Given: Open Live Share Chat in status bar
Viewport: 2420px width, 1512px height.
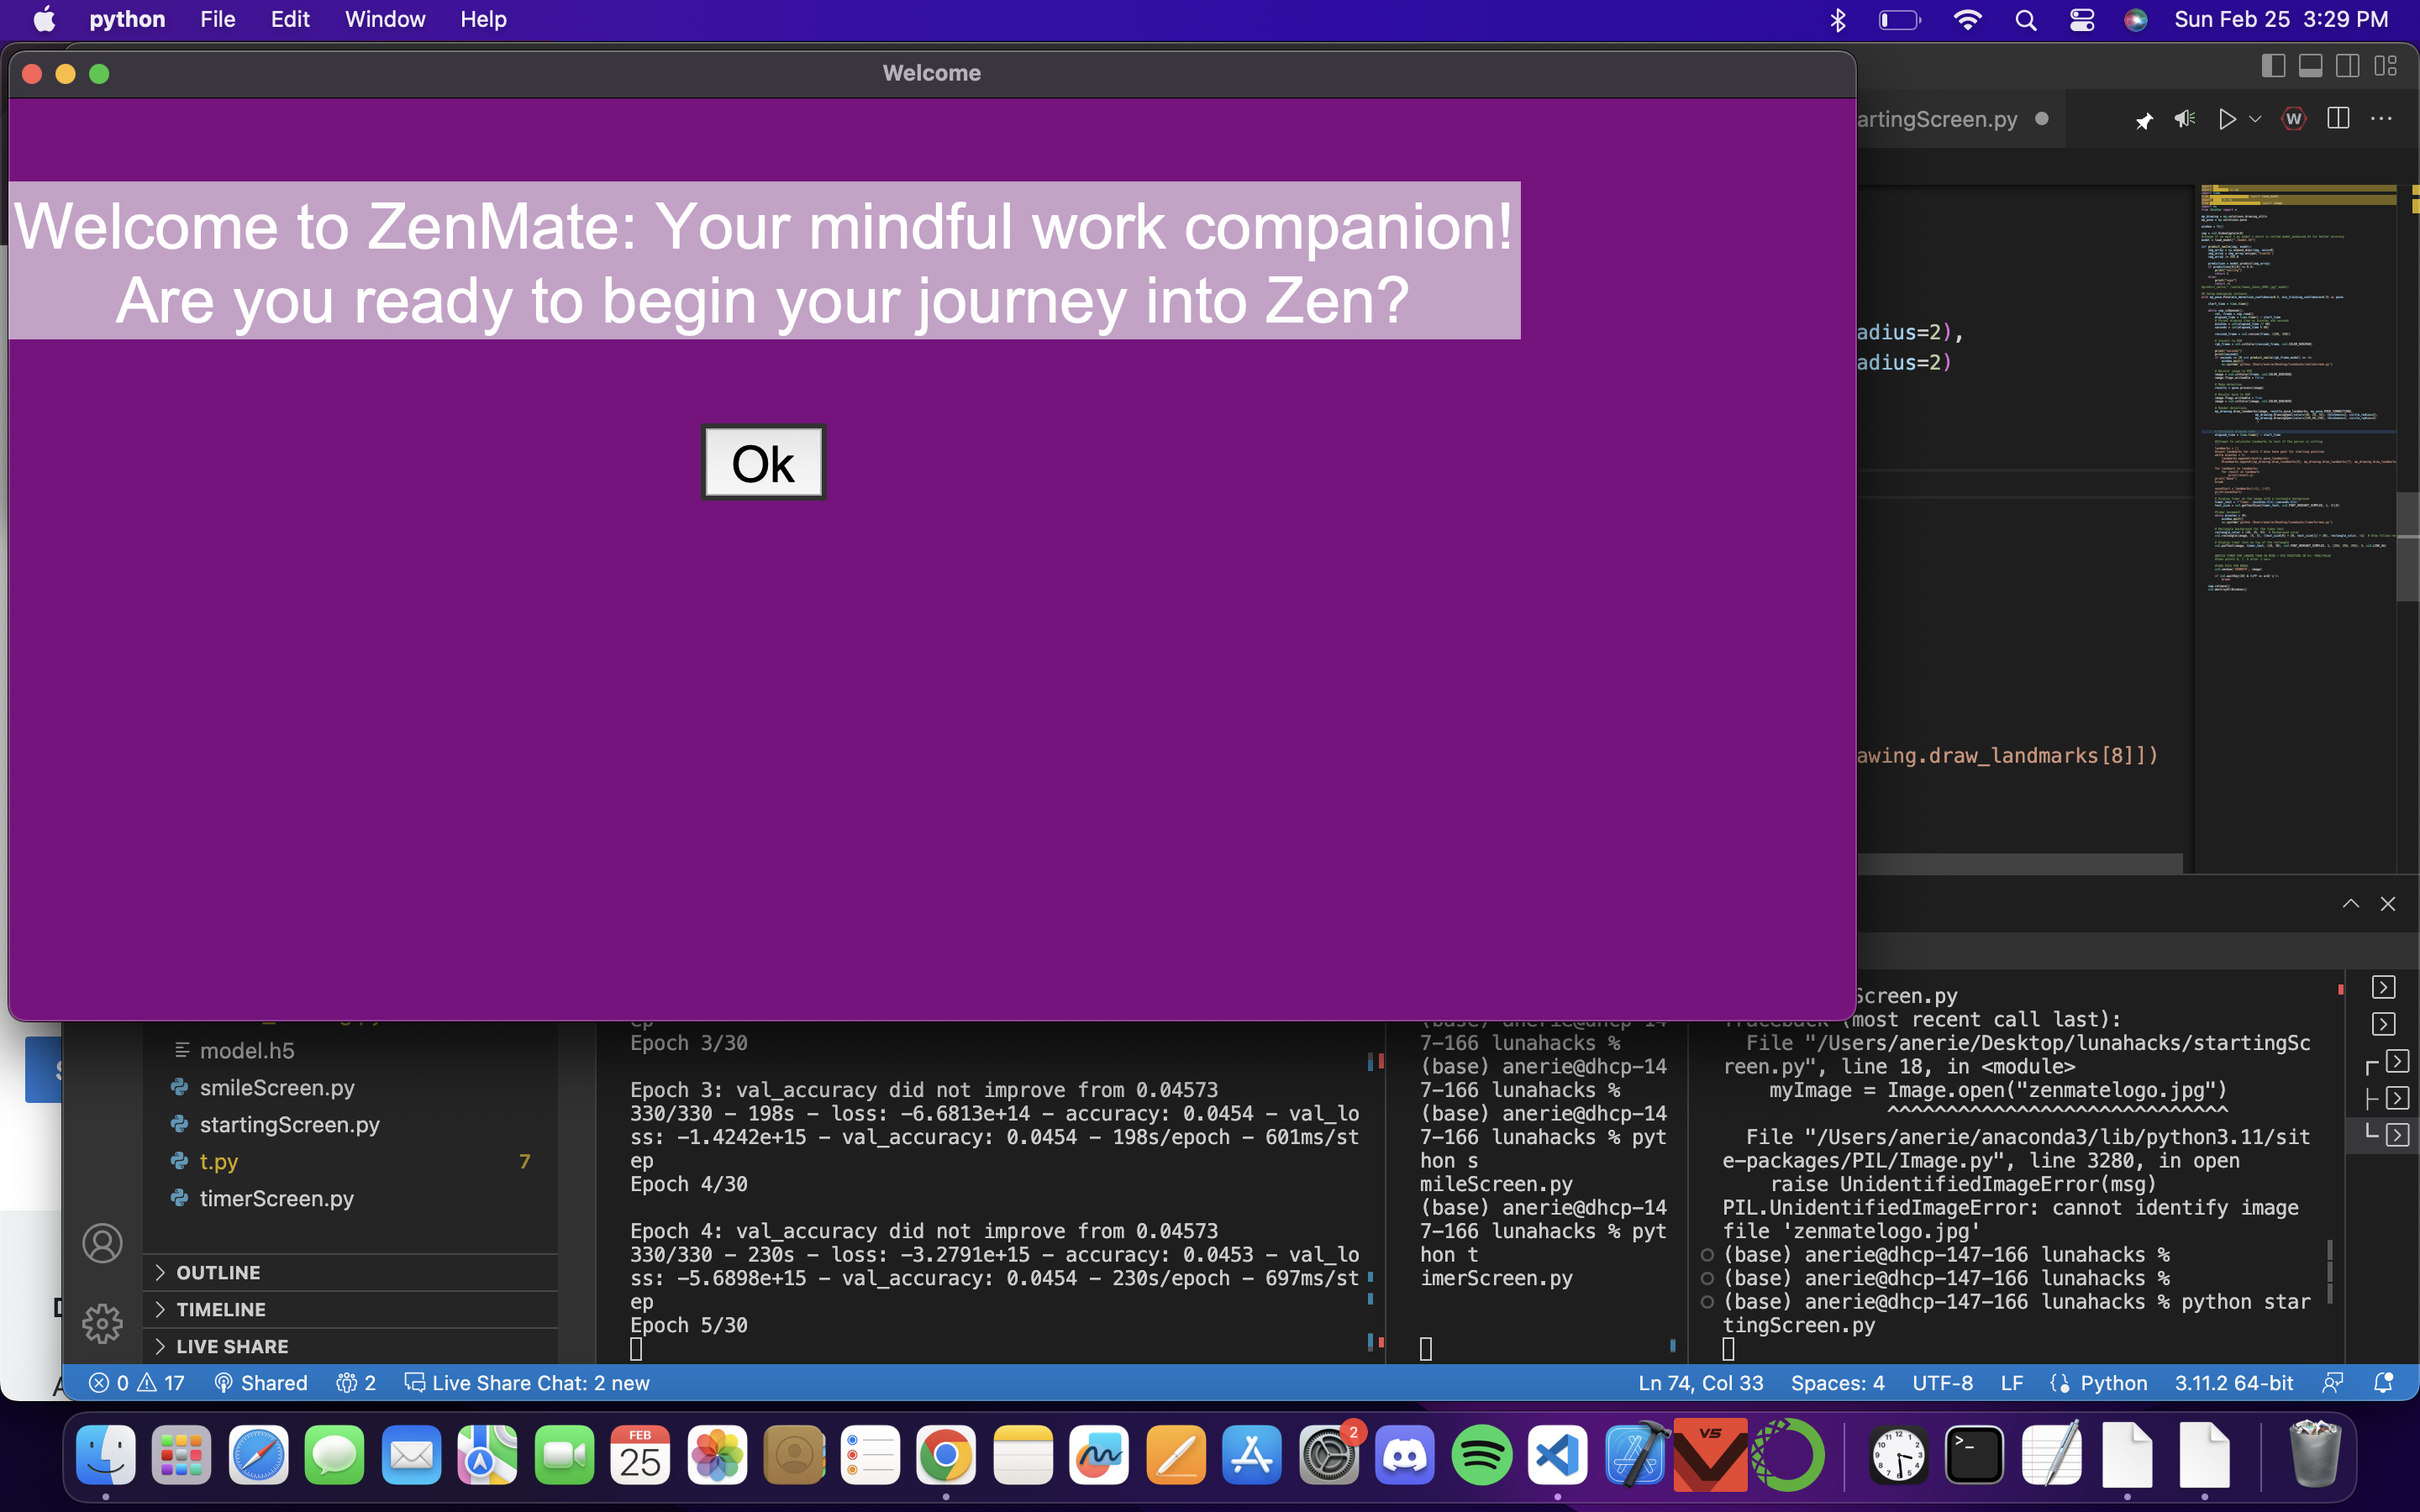Looking at the screenshot, I should [527, 1383].
